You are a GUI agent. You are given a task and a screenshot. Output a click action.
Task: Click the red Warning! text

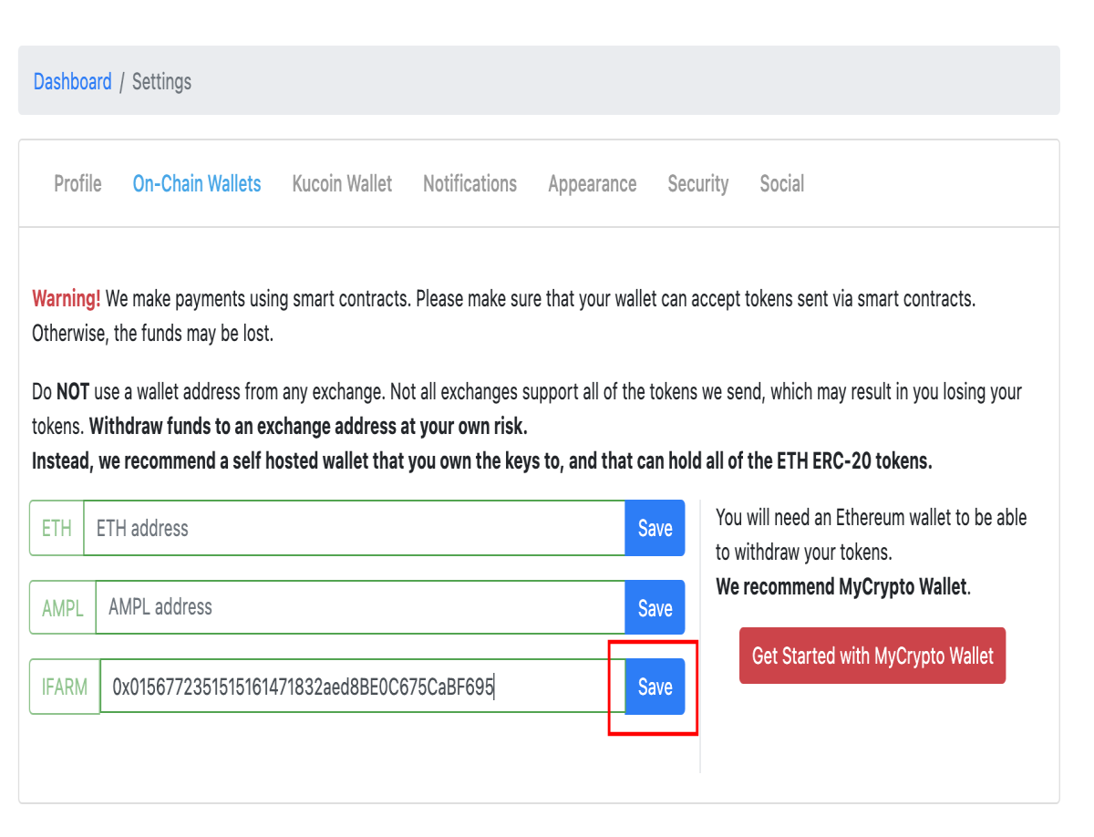(67, 298)
